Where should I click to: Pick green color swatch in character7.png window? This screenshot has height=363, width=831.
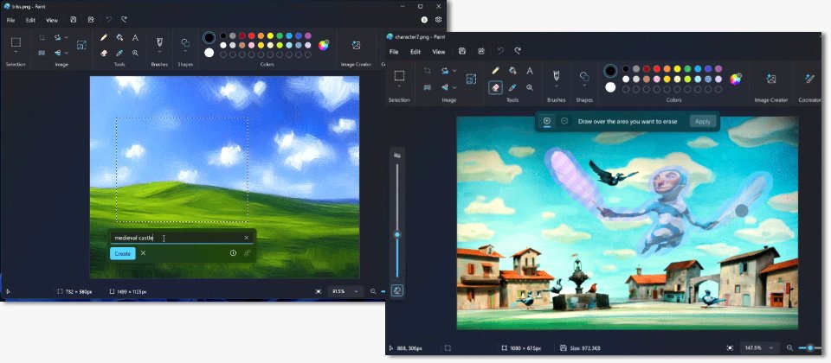[687, 69]
